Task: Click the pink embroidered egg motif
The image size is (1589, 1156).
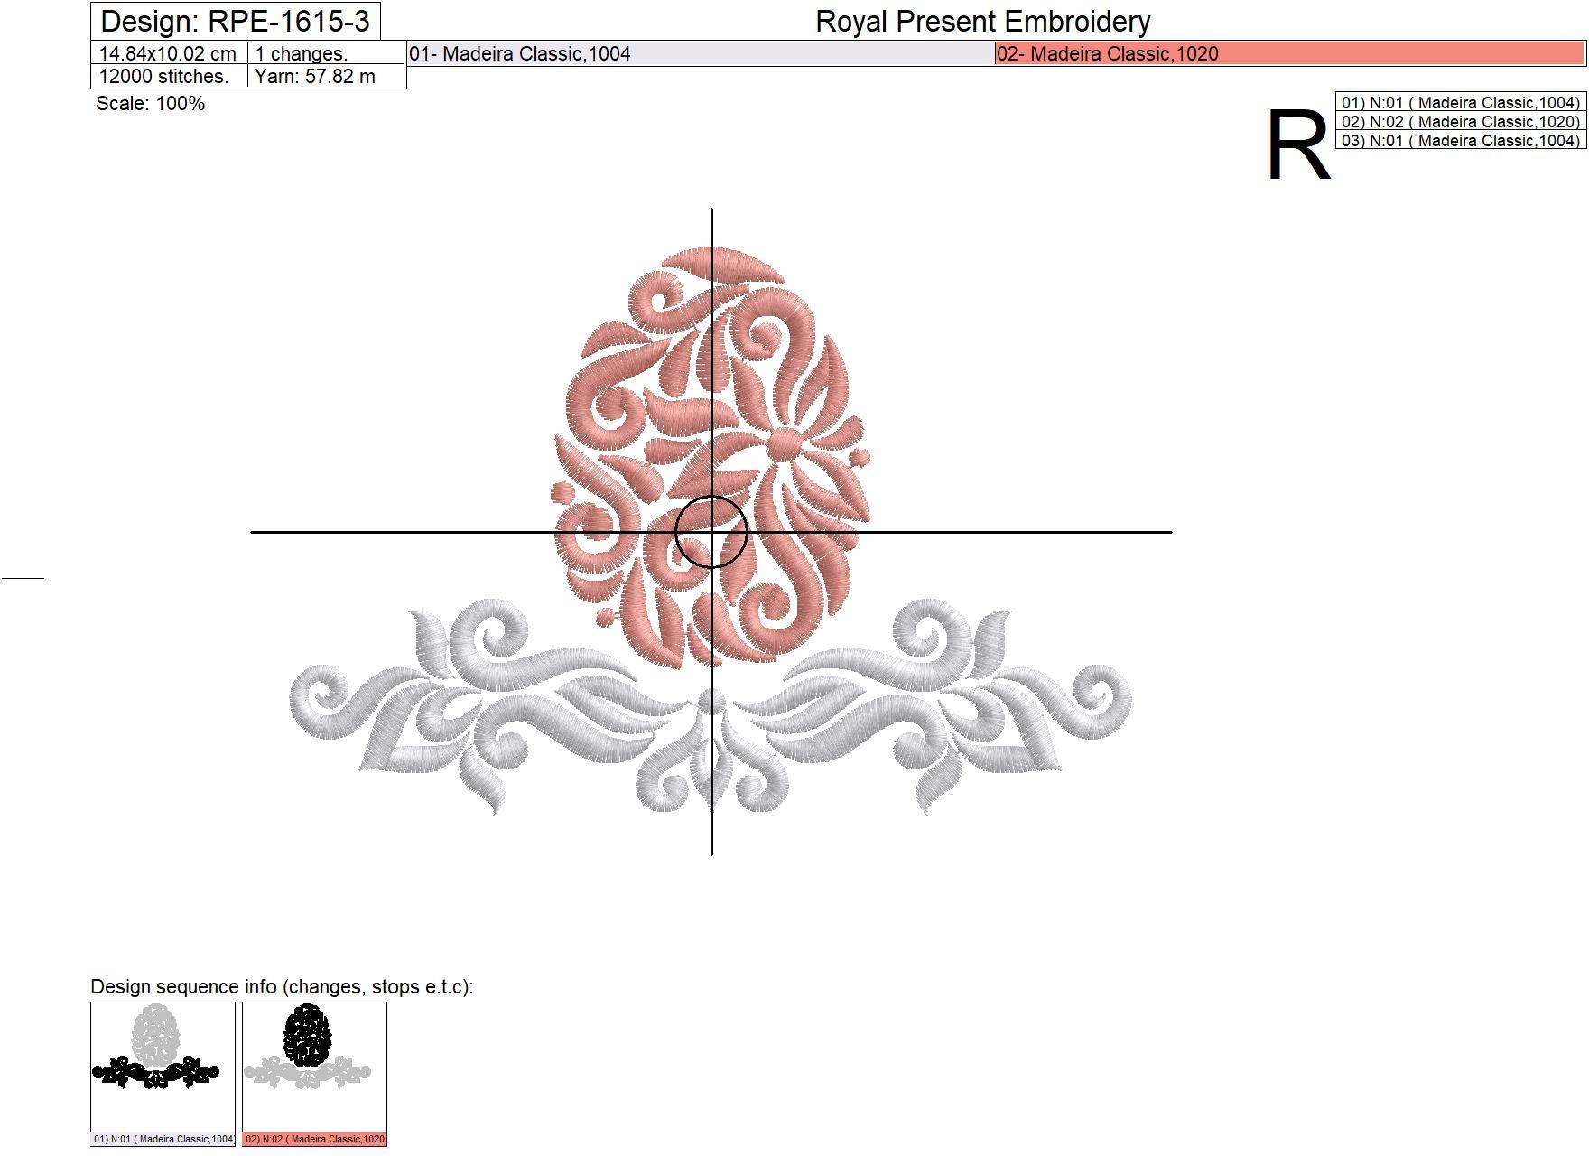Action: [x=711, y=456]
